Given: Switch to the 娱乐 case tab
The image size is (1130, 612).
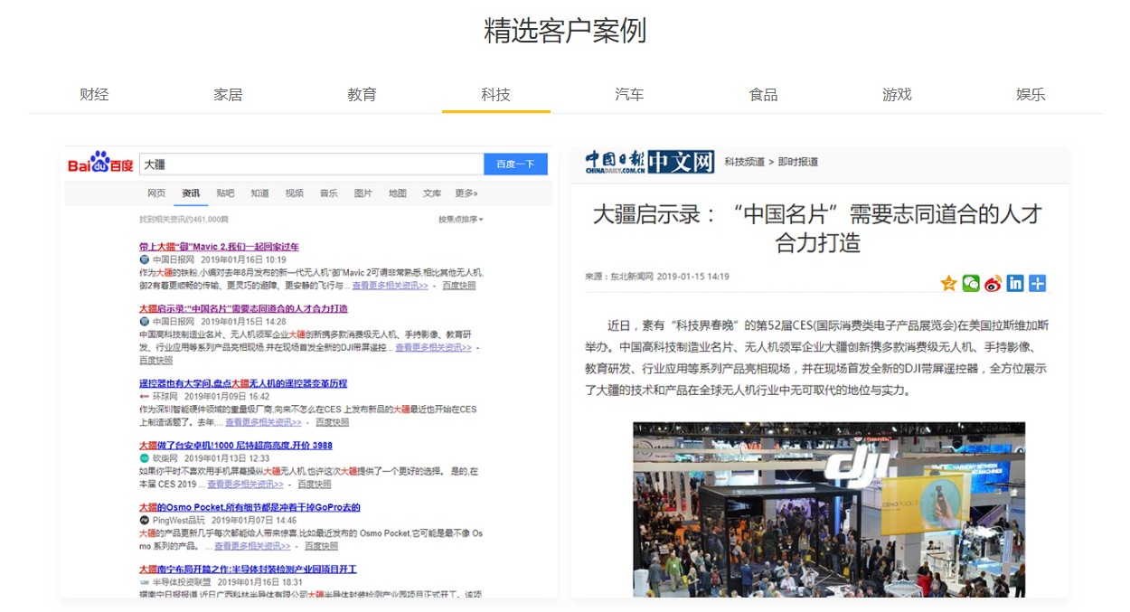Looking at the screenshot, I should tap(1031, 94).
